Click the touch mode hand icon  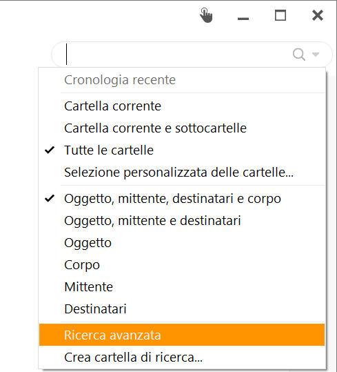click(x=206, y=15)
